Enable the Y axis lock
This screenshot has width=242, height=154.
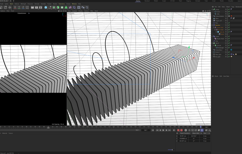click(x=19, y=7)
